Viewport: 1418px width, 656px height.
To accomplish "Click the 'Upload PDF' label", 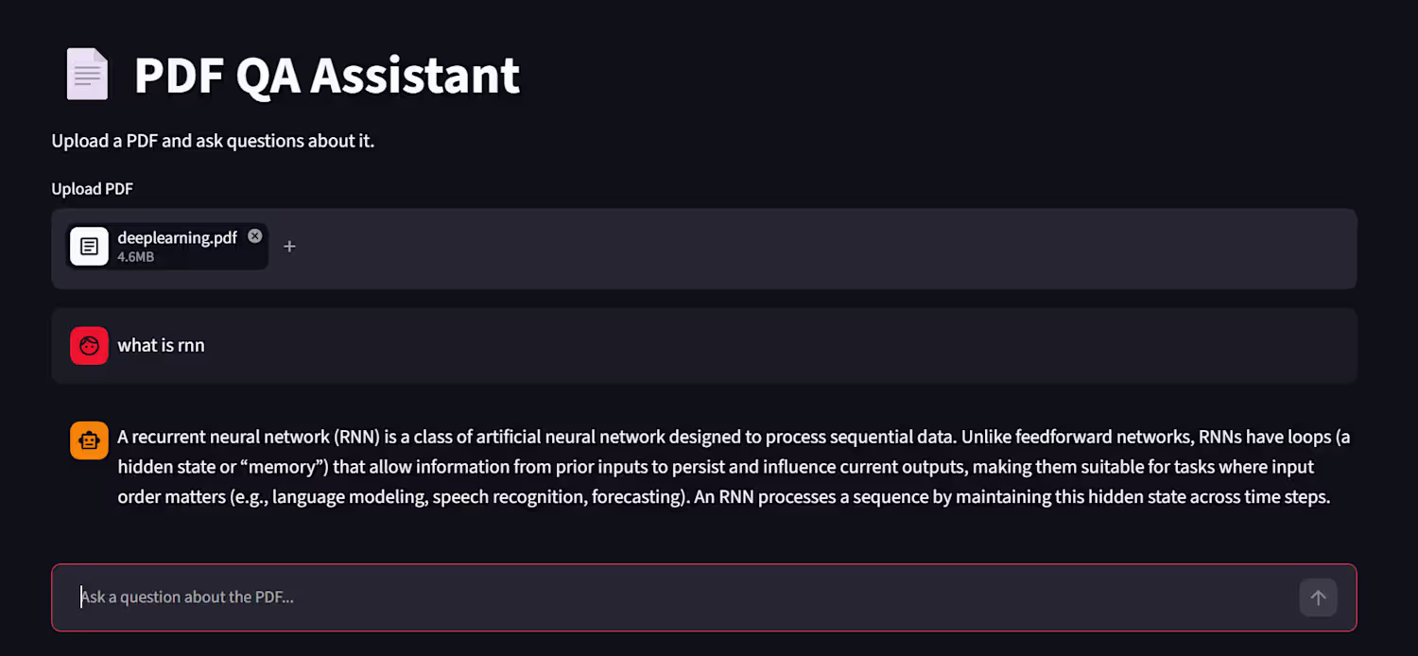I will click(92, 189).
